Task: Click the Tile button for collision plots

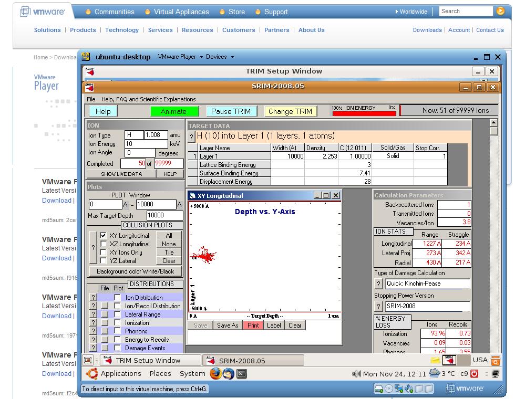Action: [x=169, y=253]
